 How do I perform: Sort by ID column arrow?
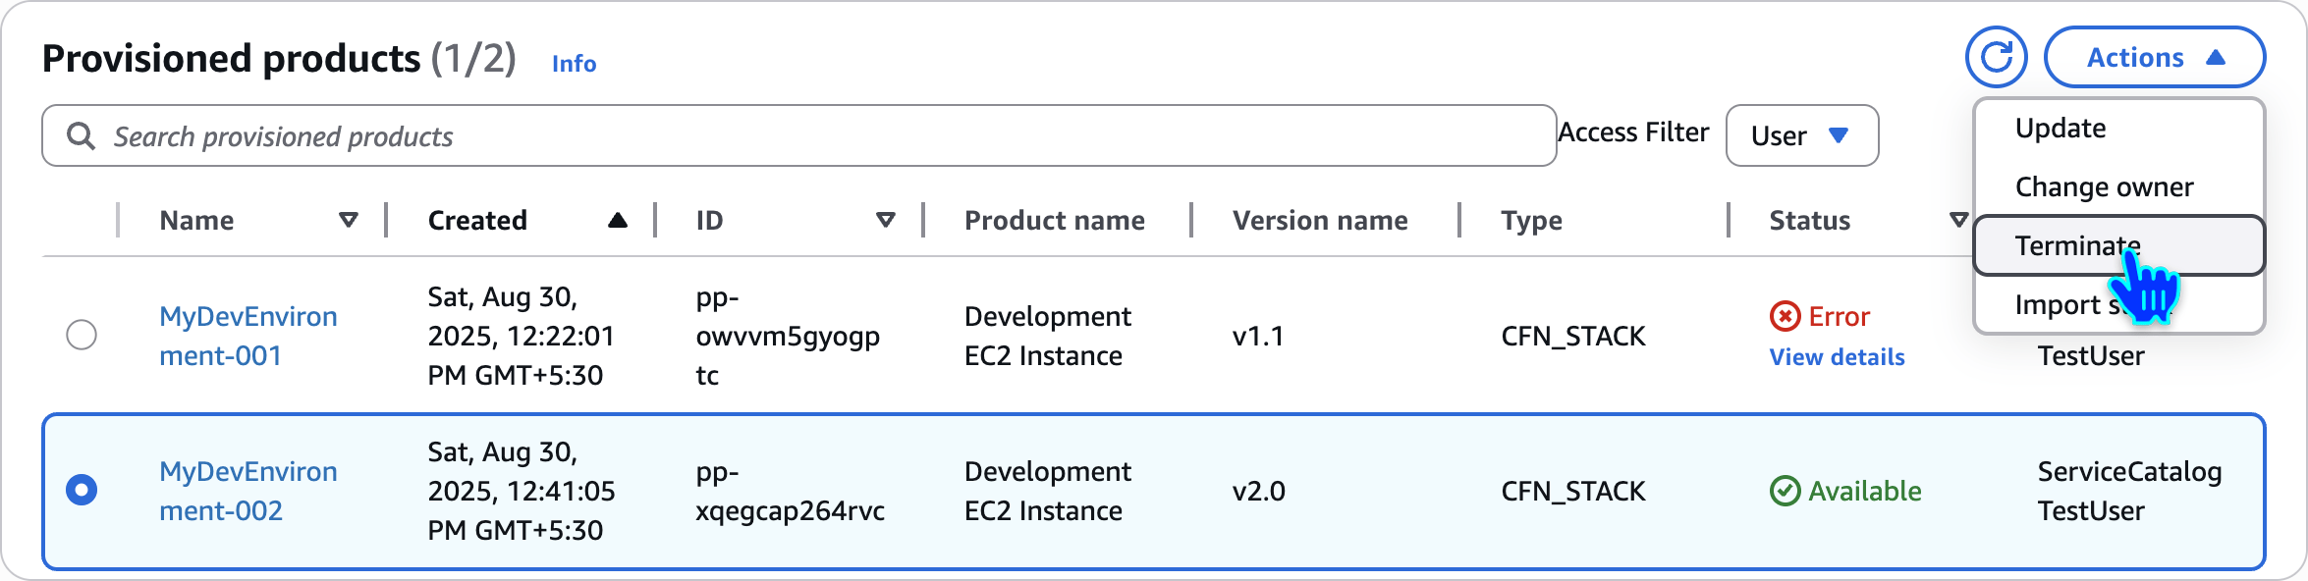(x=885, y=220)
